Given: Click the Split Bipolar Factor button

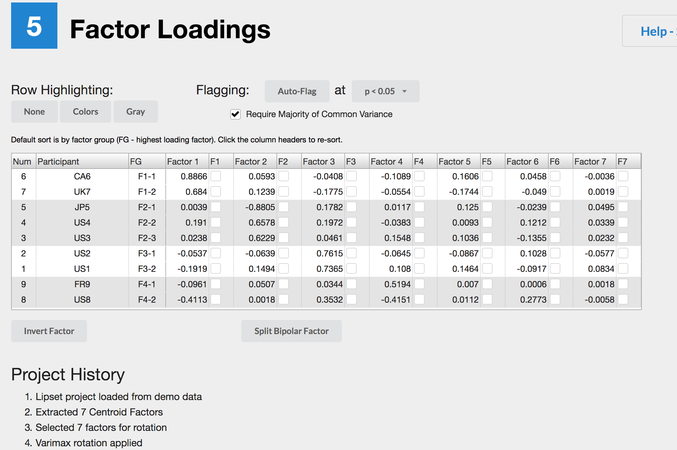Looking at the screenshot, I should point(291,331).
